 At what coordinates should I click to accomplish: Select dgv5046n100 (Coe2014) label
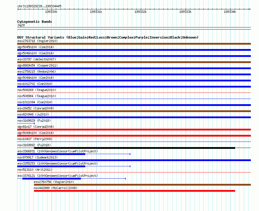pos(36,53)
